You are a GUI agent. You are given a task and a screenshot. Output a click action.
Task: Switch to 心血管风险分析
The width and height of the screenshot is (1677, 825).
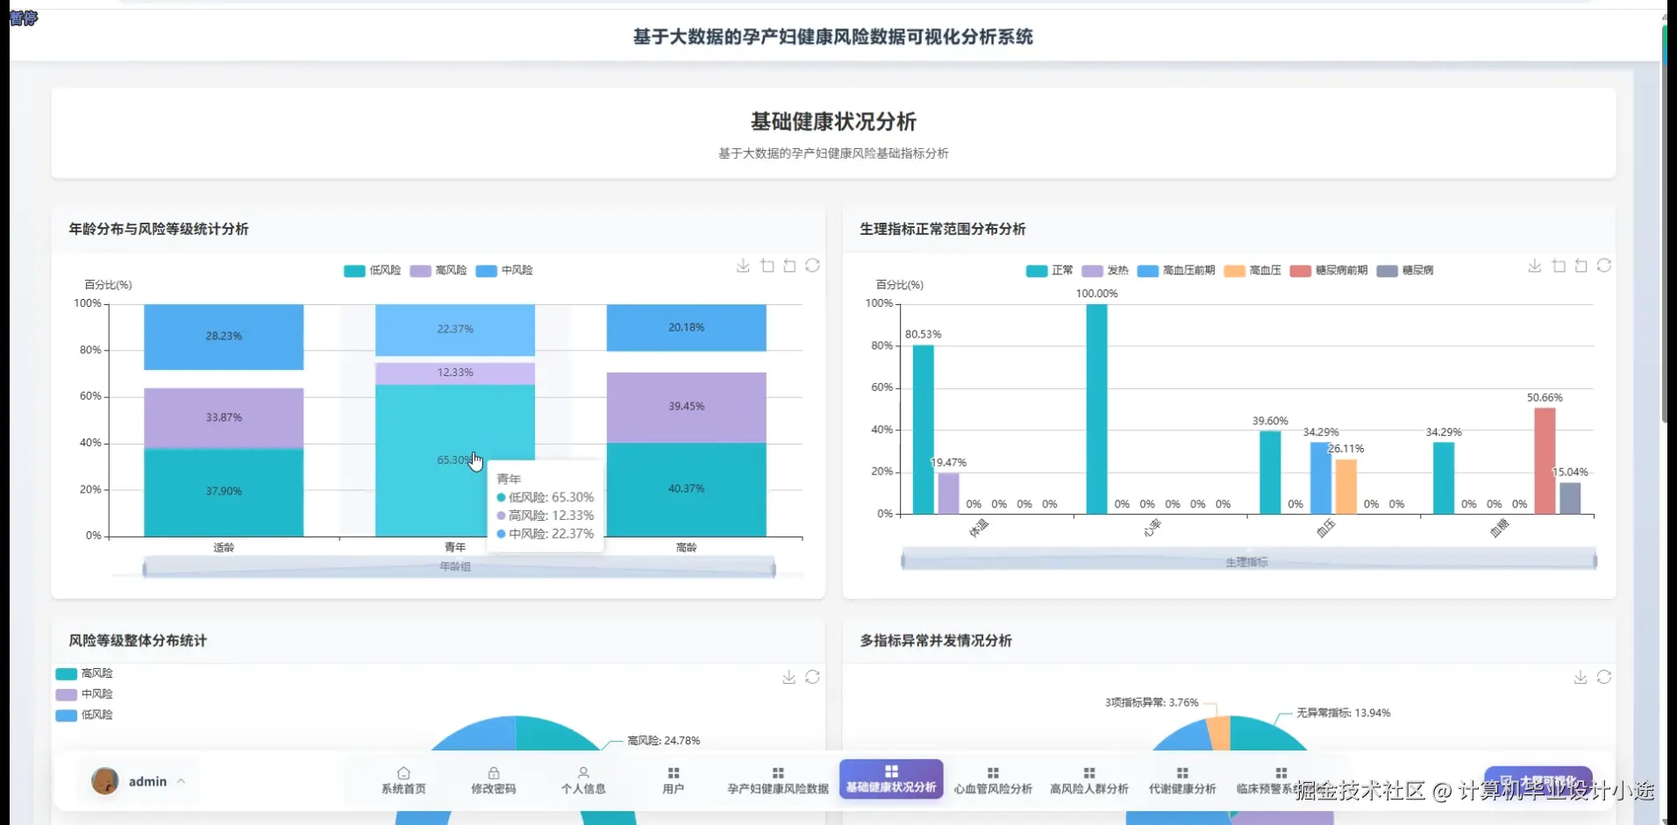[993, 780]
